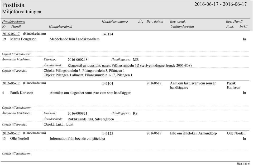The image size is (253, 165).
Task: Click underlined date 2016-06-17 for event 143104
Action: click(11, 83)
